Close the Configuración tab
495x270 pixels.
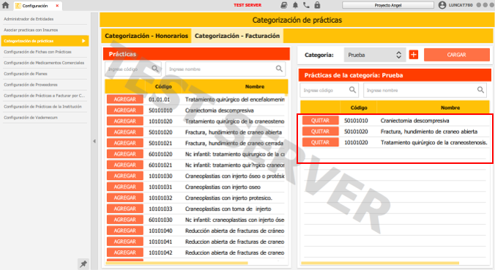pos(57,6)
